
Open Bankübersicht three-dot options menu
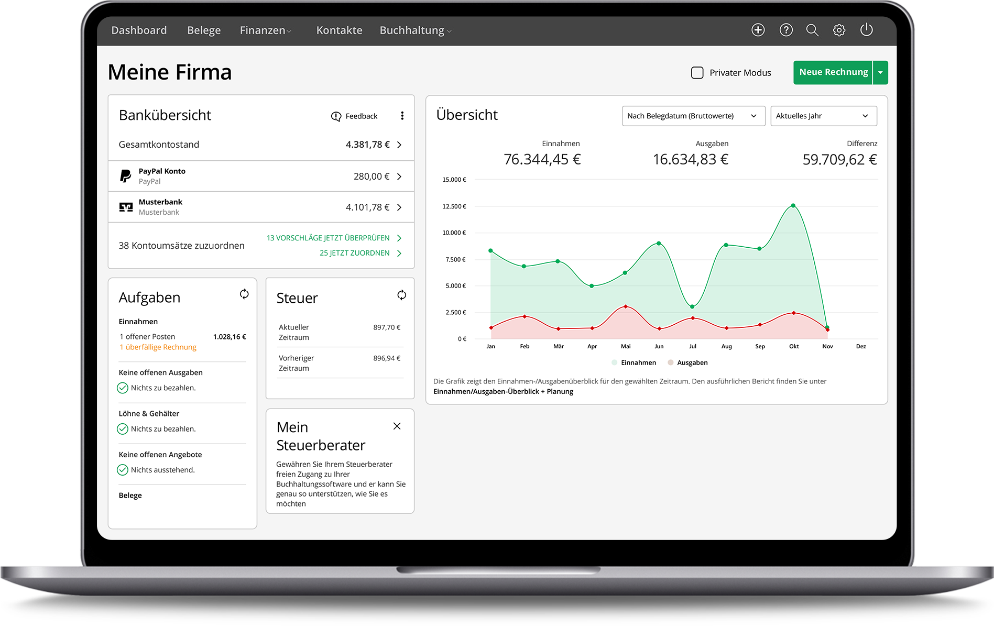[402, 116]
